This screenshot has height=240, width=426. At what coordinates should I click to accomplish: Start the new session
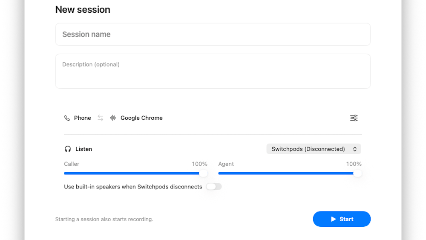pos(342,219)
